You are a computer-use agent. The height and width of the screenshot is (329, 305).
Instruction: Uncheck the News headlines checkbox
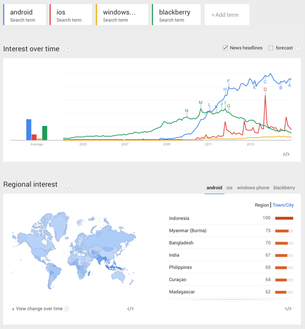click(x=225, y=48)
